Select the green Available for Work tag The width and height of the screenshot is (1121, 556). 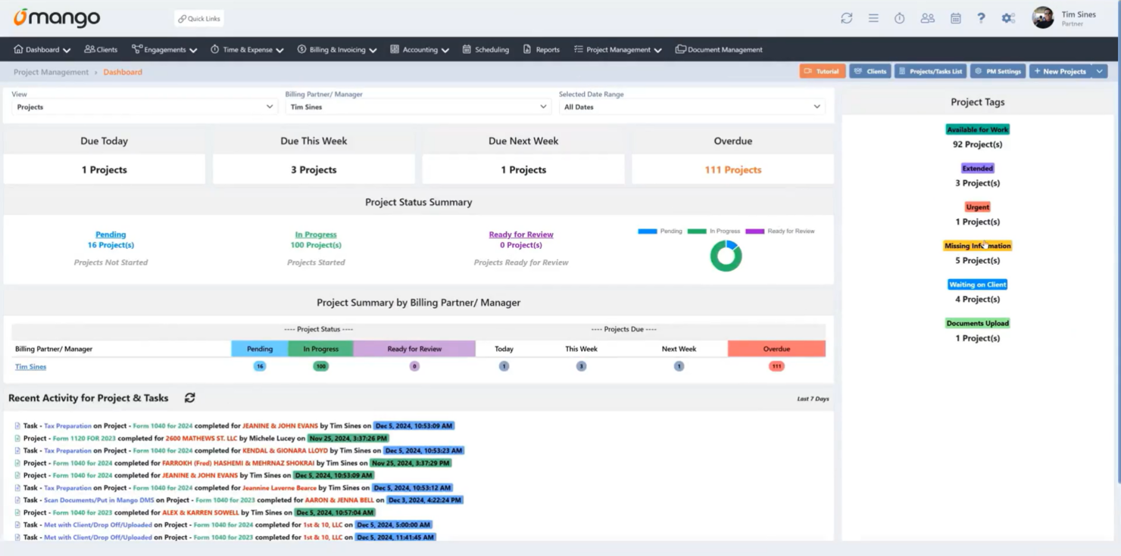coord(977,129)
